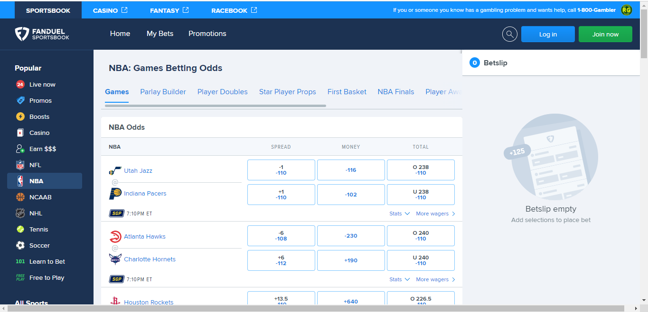Viewport: 648px width, 312px height.
Task: Open the RG responsible gaming badge
Action: [627, 10]
